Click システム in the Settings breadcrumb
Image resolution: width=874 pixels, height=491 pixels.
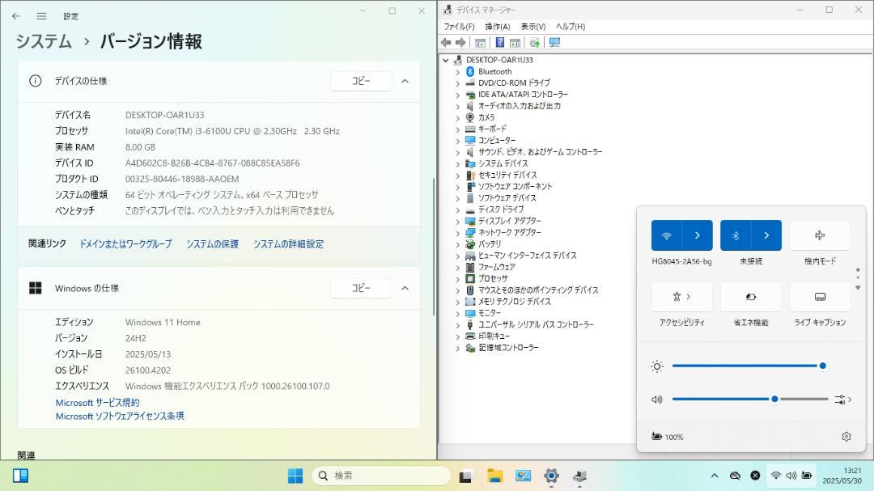44,42
